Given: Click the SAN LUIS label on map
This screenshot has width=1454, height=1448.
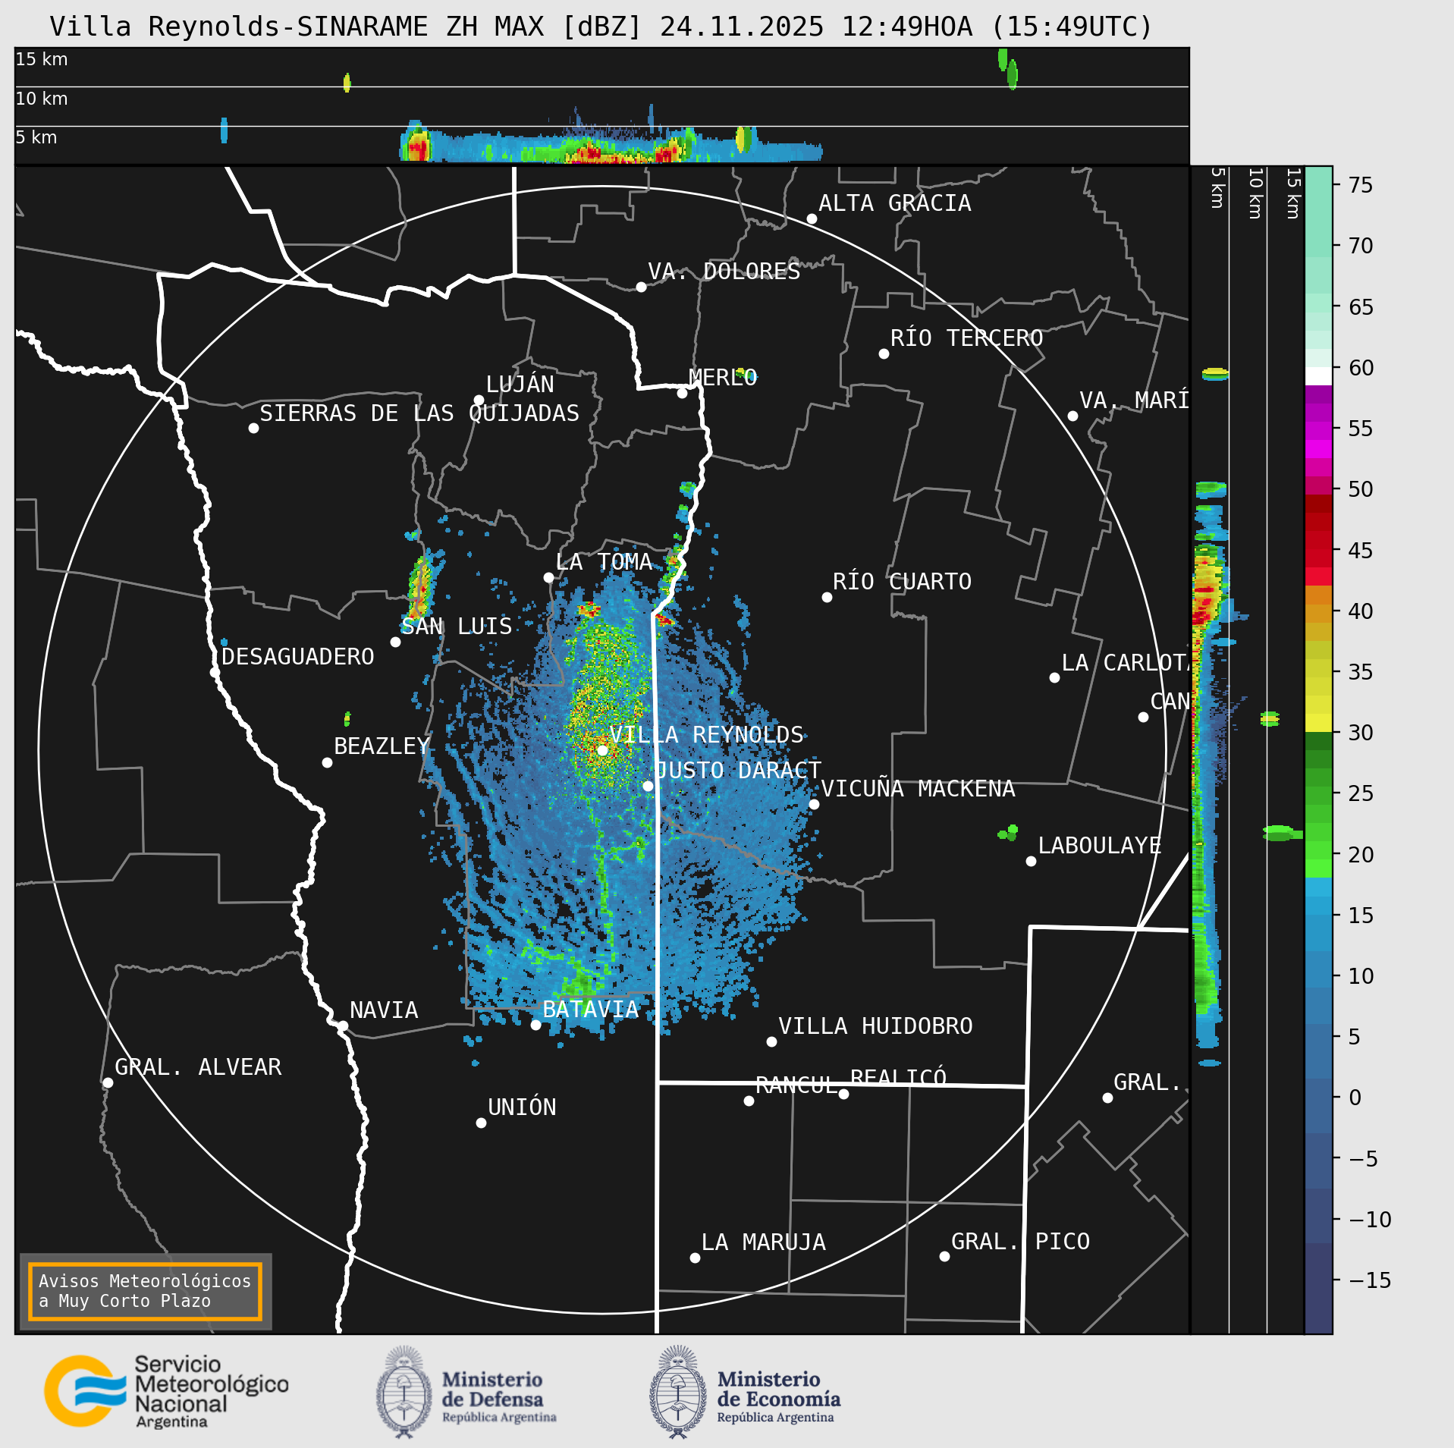Looking at the screenshot, I should point(457,626).
